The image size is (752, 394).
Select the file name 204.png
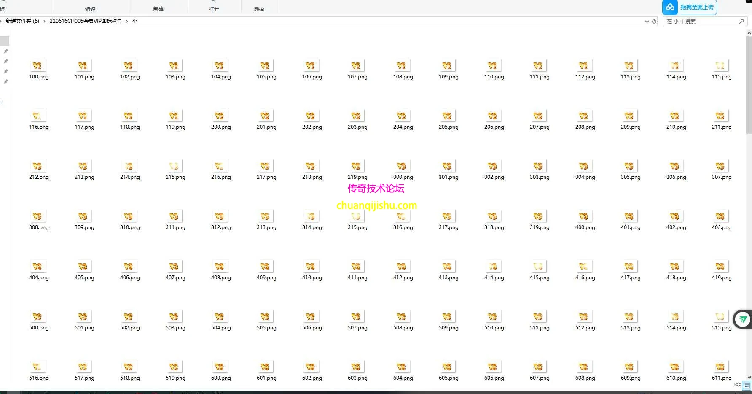click(x=403, y=127)
